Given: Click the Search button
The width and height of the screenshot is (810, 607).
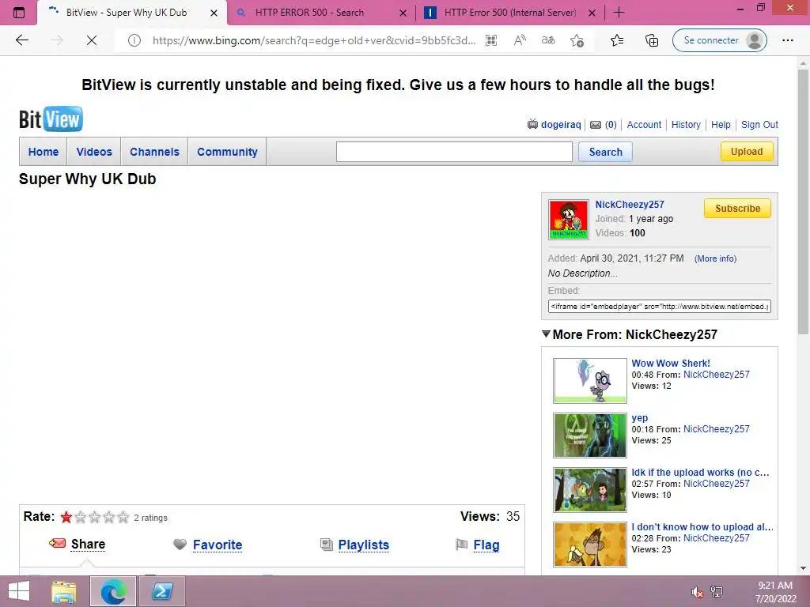Looking at the screenshot, I should click(x=605, y=152).
